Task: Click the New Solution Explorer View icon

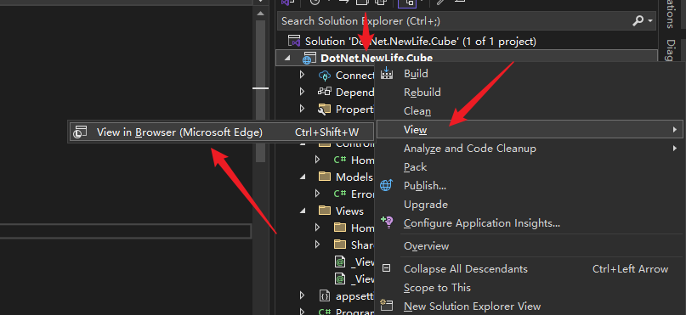Action: click(x=387, y=306)
